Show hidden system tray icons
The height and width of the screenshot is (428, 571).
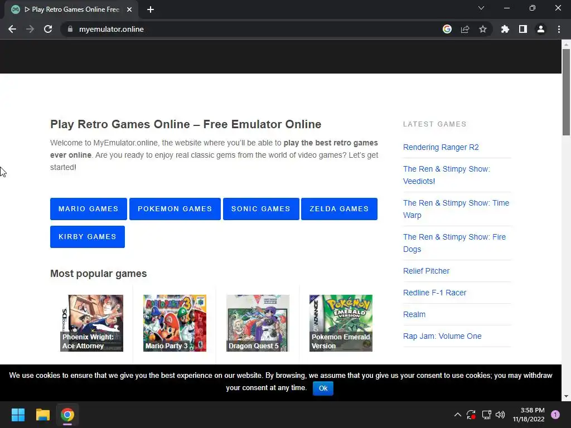[x=458, y=415]
